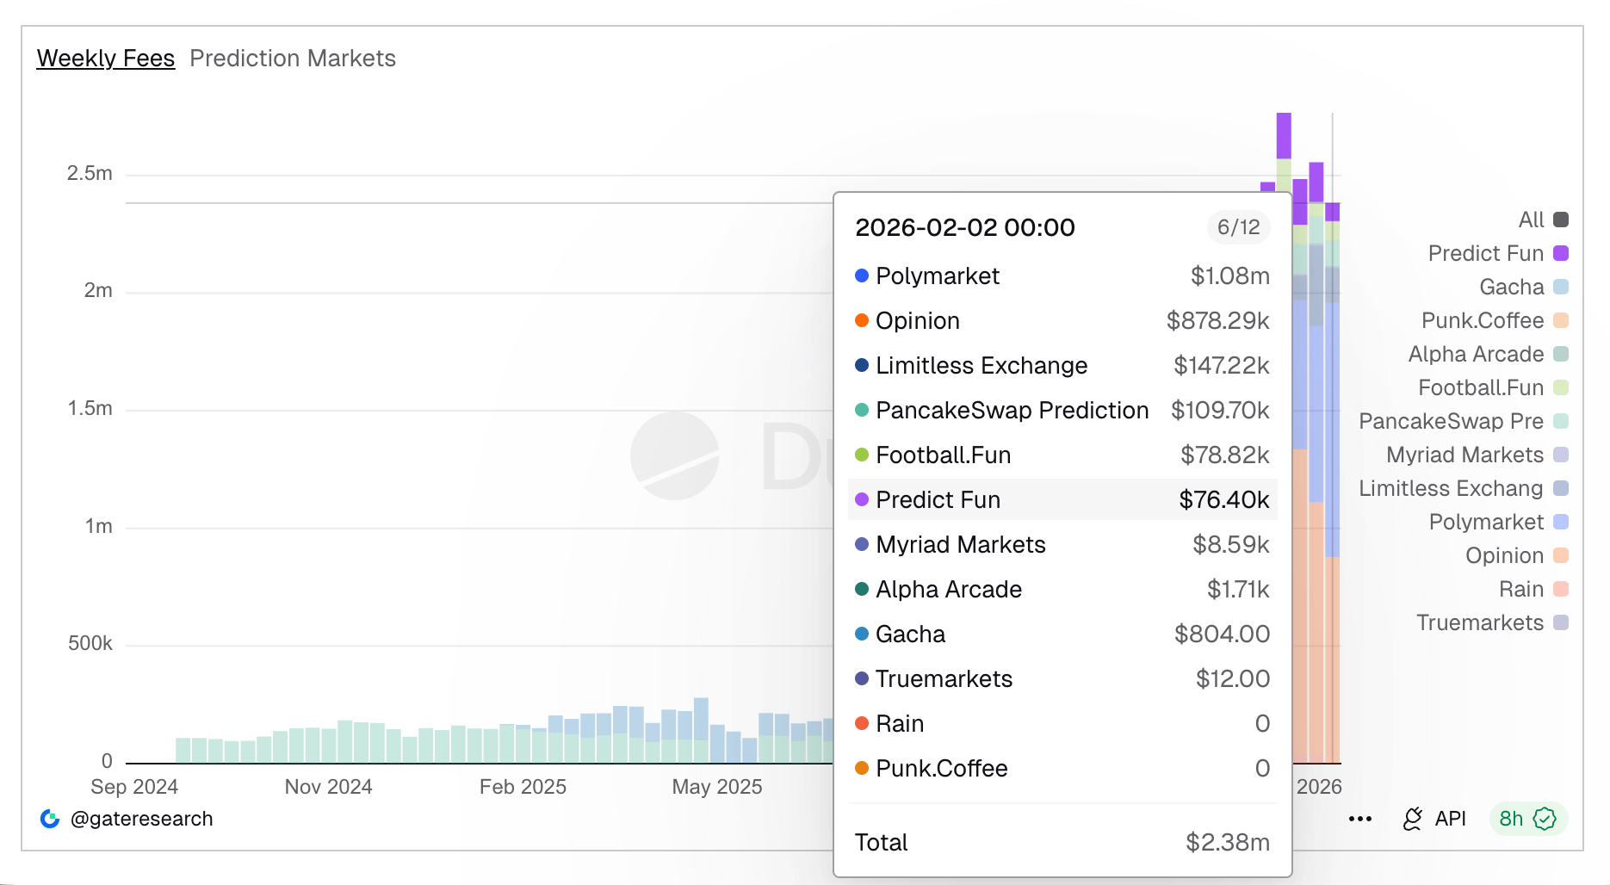Image resolution: width=1610 pixels, height=885 pixels.
Task: Toggle the All series legend swatch
Action: coord(1560,220)
